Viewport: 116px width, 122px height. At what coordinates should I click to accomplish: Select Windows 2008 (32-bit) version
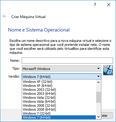(x=59, y=105)
